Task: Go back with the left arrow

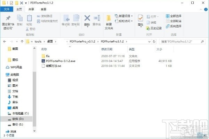Action: (5, 41)
